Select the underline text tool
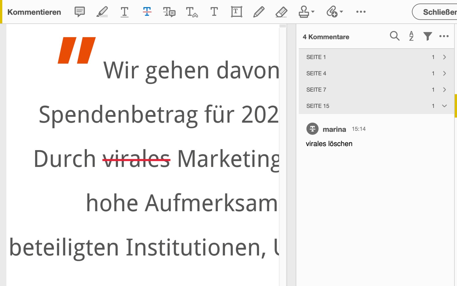 (x=125, y=12)
